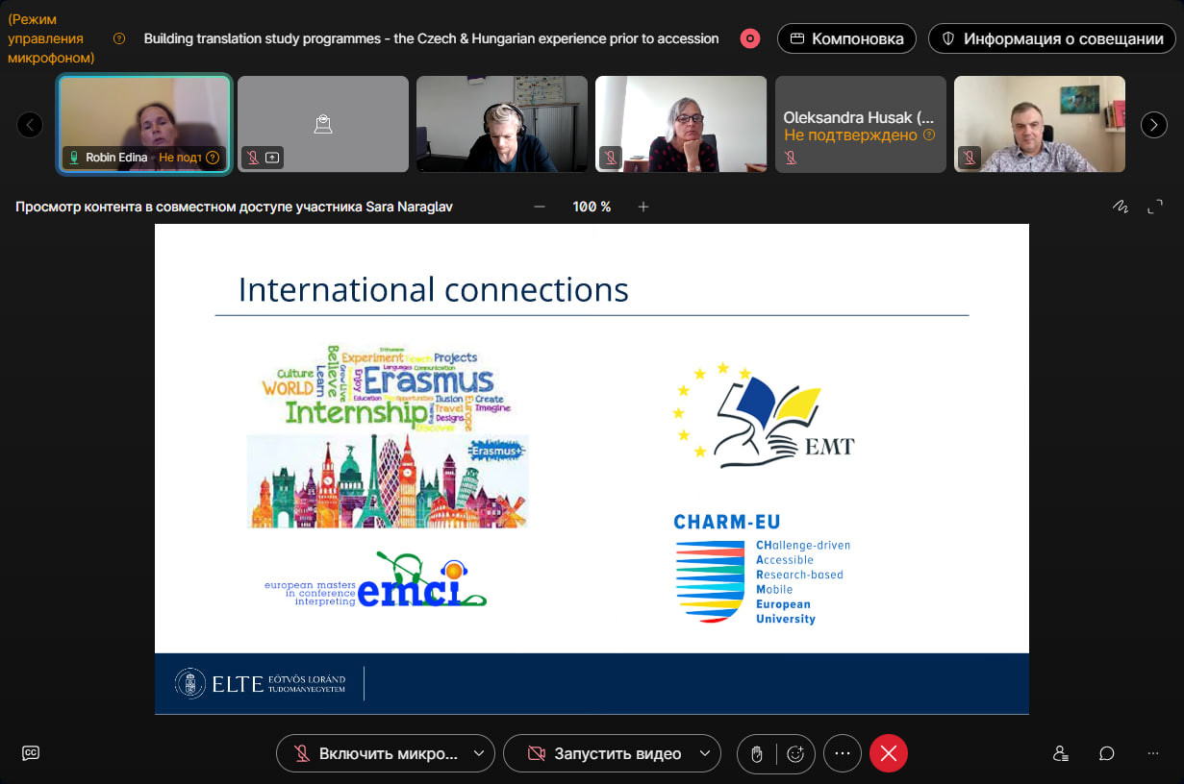Open Информация о совещании meeting info
Viewport: 1184px width, 784px height.
(1051, 38)
